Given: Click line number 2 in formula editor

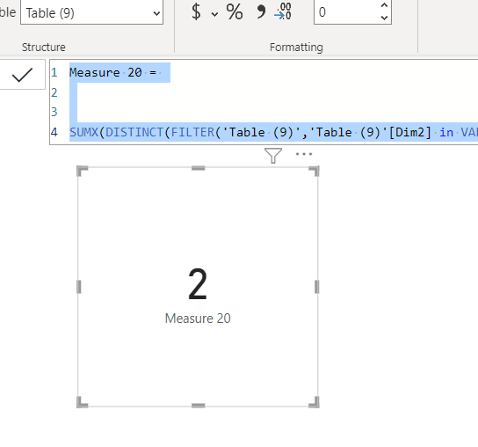Looking at the screenshot, I should pyautogui.click(x=54, y=92).
